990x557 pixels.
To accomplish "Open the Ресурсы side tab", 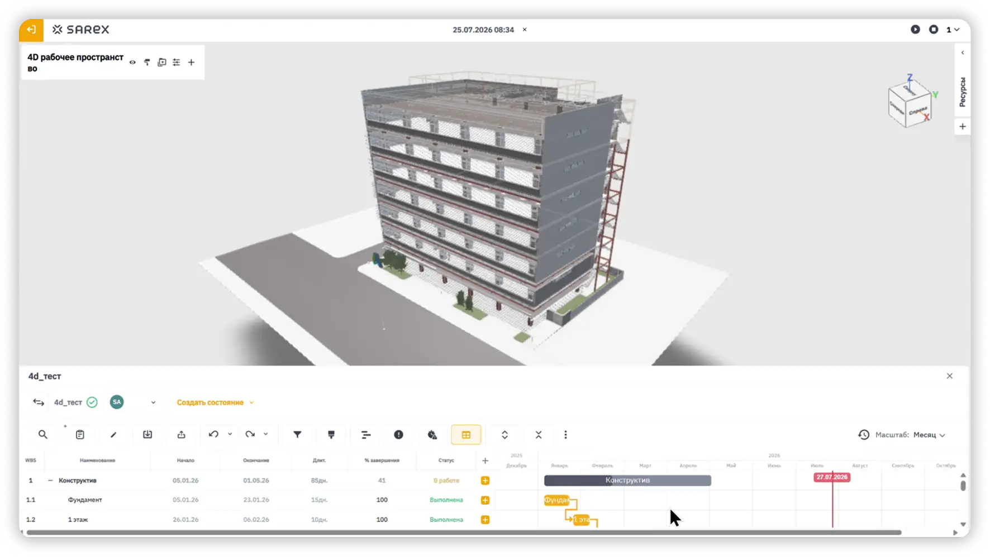I will point(962,92).
